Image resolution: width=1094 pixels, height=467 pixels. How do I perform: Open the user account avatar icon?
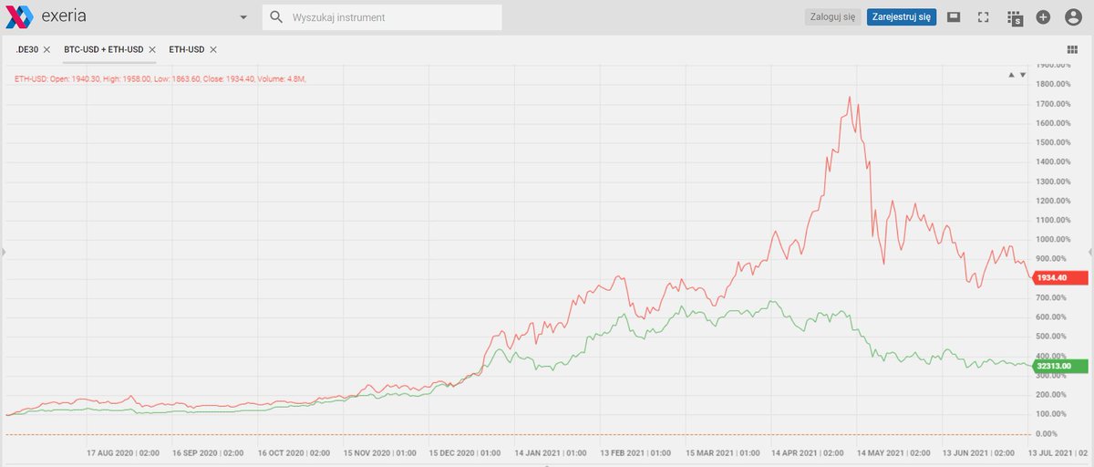1073,16
